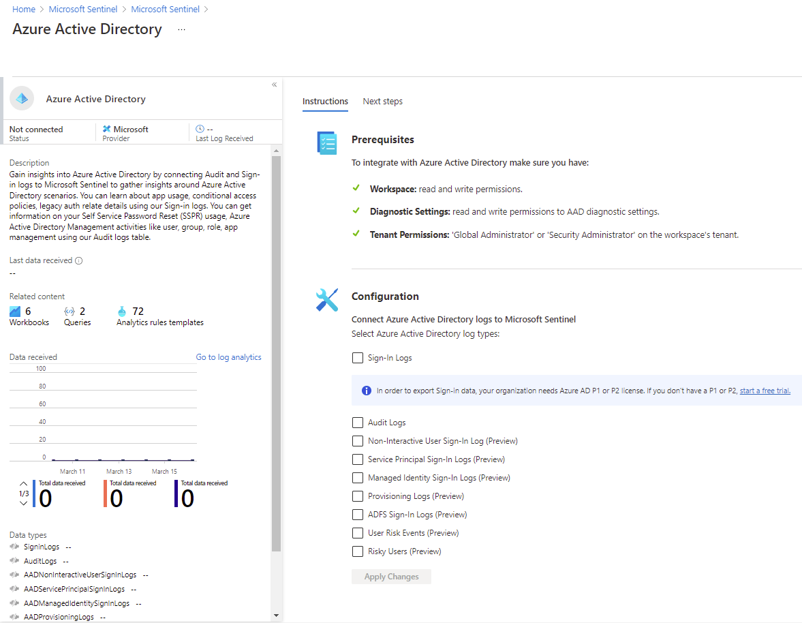Viewport: 802px width, 623px height.
Task: Select the AADManagedIdentitySignInLogs data type row
Action: point(76,603)
